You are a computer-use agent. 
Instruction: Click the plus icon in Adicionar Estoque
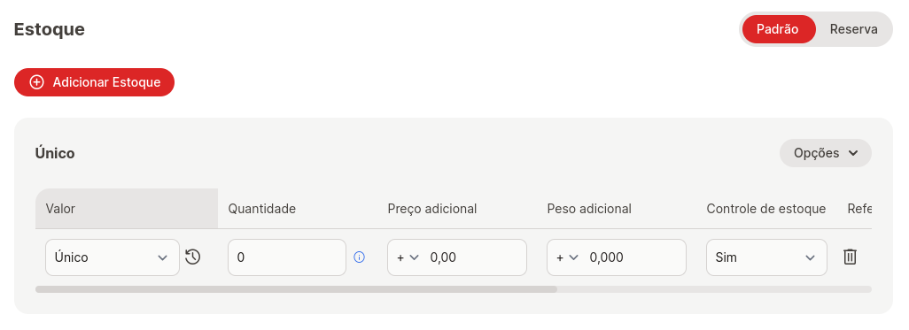click(36, 82)
